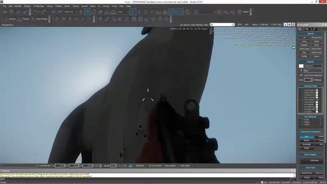Toggle the Cast Shadow checkbox
The width and height of the screenshot is (327, 184).
point(317,90)
